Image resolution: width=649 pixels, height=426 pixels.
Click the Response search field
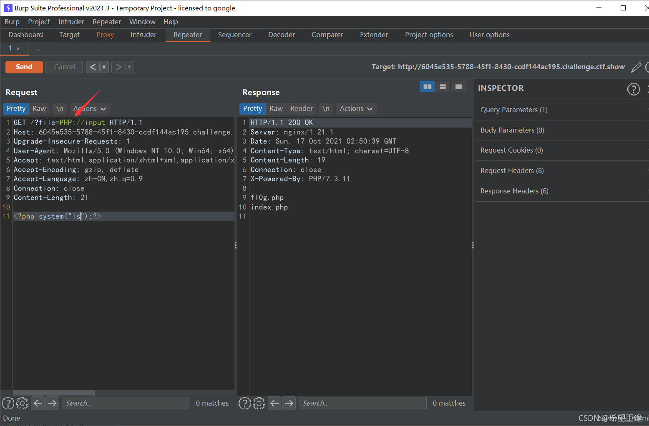click(362, 403)
